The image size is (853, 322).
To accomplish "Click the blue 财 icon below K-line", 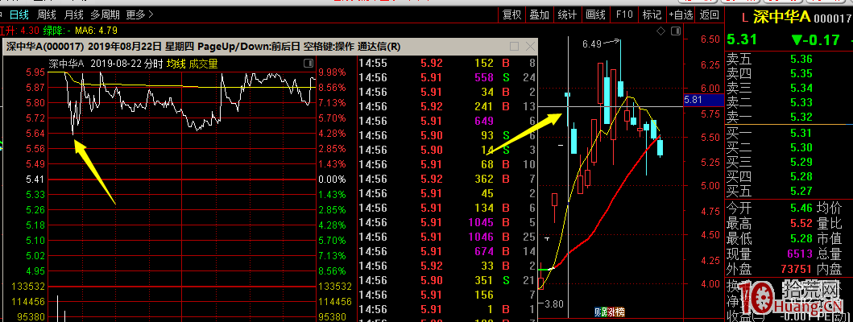I will click(x=597, y=312).
